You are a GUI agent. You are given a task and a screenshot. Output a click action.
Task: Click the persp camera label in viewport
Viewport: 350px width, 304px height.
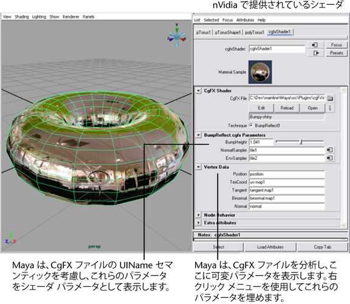94,246
